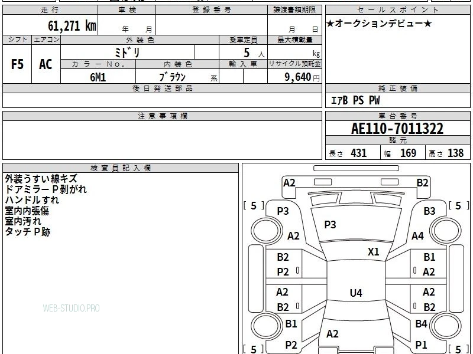Select the B4 mark on car diagram
This screenshot has width=473, height=354.
click(421, 324)
